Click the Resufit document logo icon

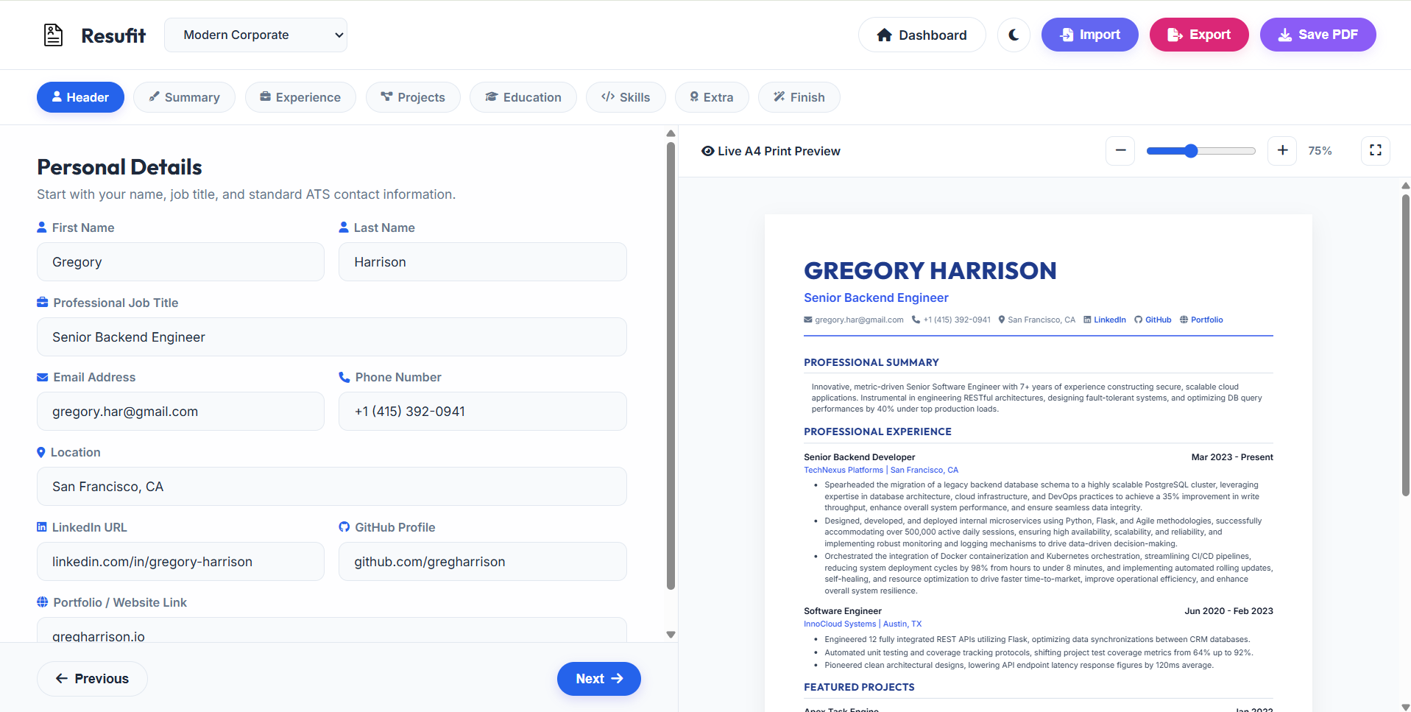pyautogui.click(x=53, y=35)
